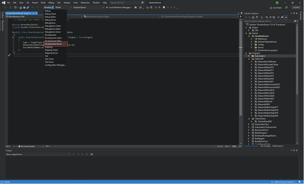Screen dimensions: 304x184
Task: Click the Undo arrow in toolbar
Action: click(x=33, y=7)
